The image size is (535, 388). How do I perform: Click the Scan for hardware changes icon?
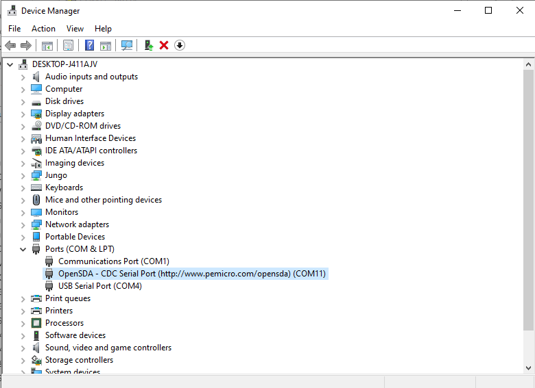pos(127,45)
